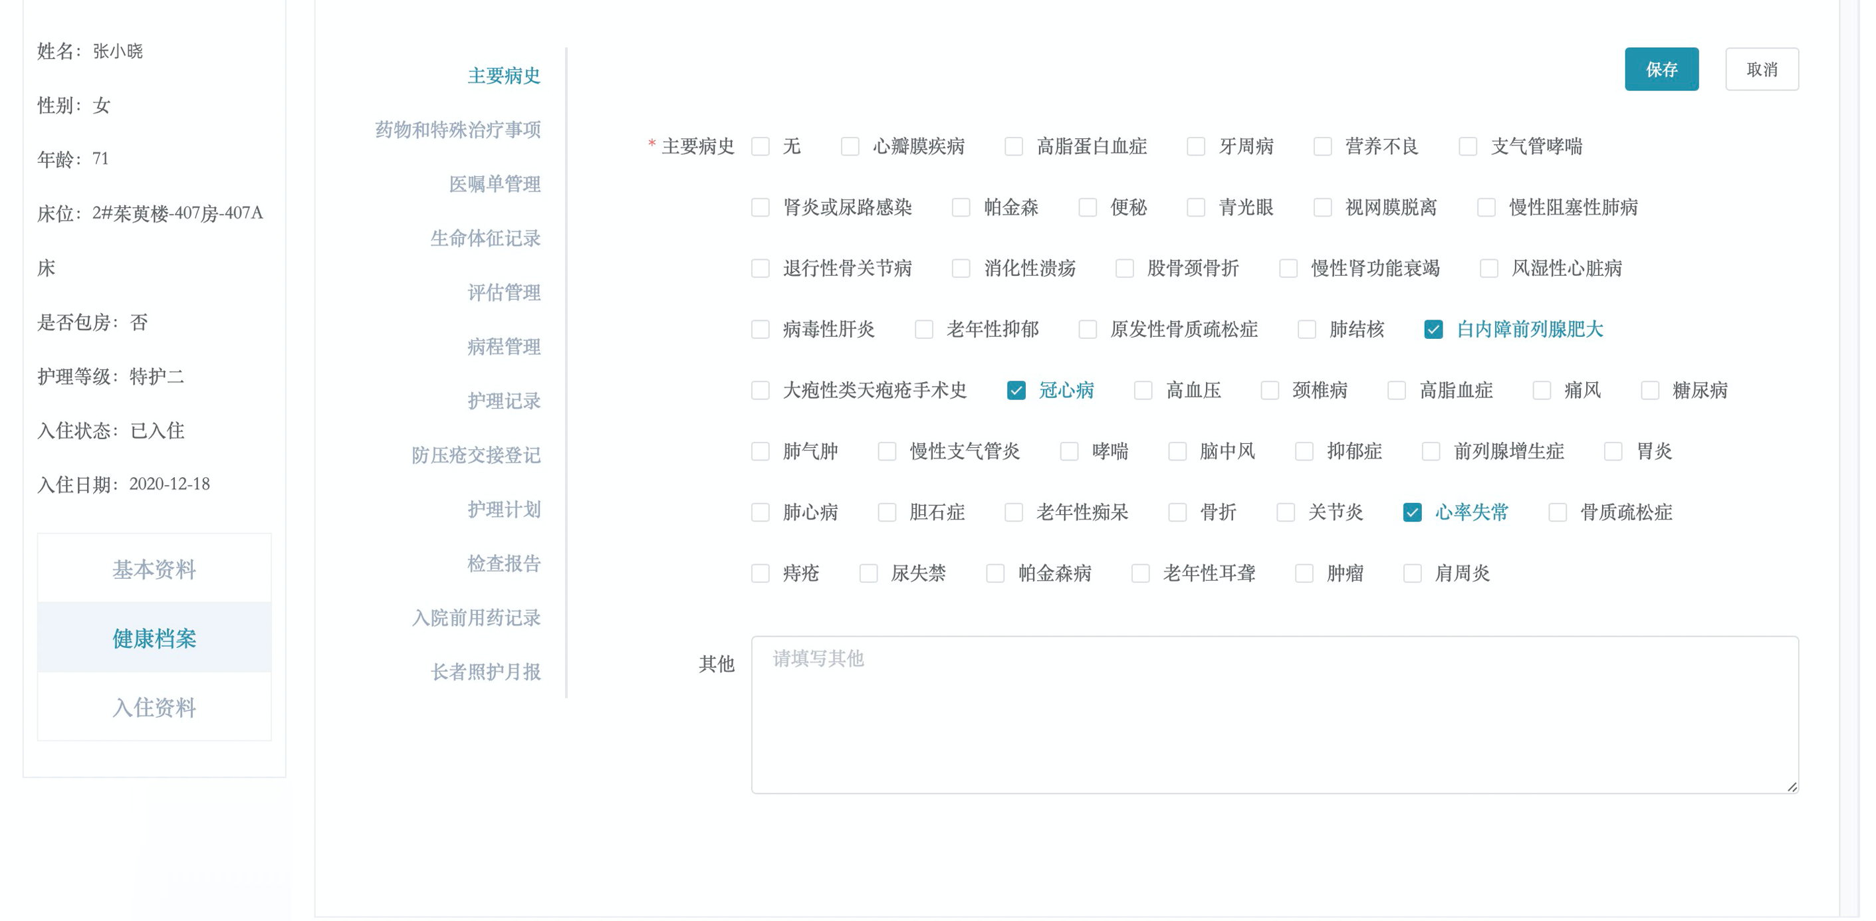Uncheck the 冠心病 checkbox

[x=1016, y=391]
